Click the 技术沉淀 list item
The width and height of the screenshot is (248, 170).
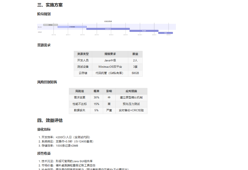pyautogui.click(x=67, y=161)
